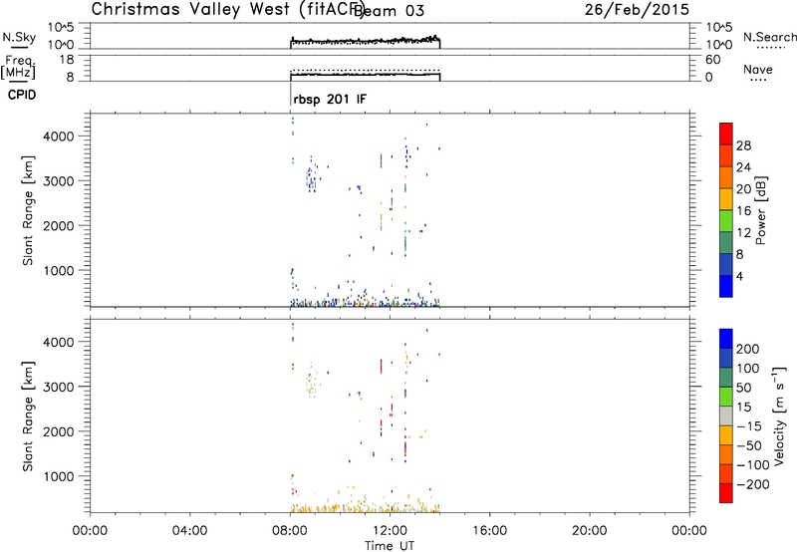Click the 26/Feb/2015 date label
The width and height of the screenshot is (797, 552).
(637, 9)
